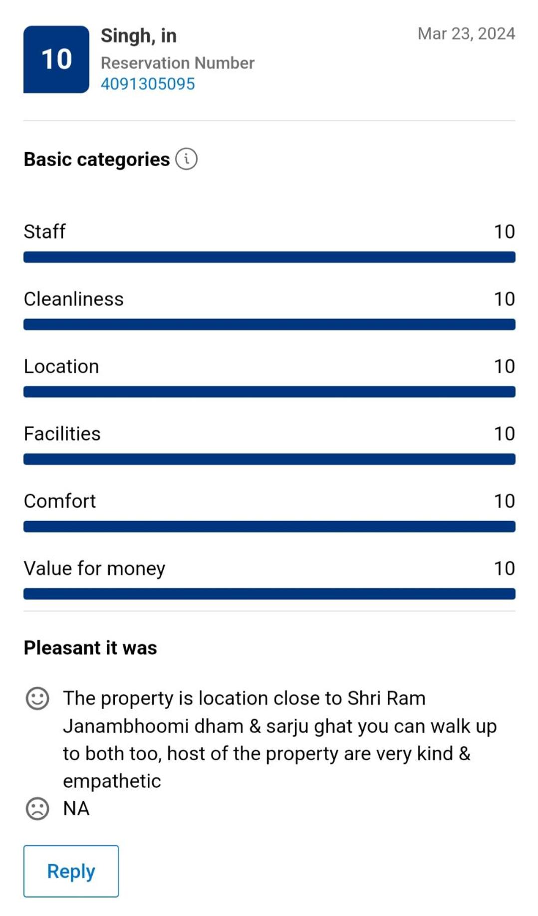Screen dimensions: 538x916
Task: Click the blue score badge showing 10
Action: click(56, 59)
